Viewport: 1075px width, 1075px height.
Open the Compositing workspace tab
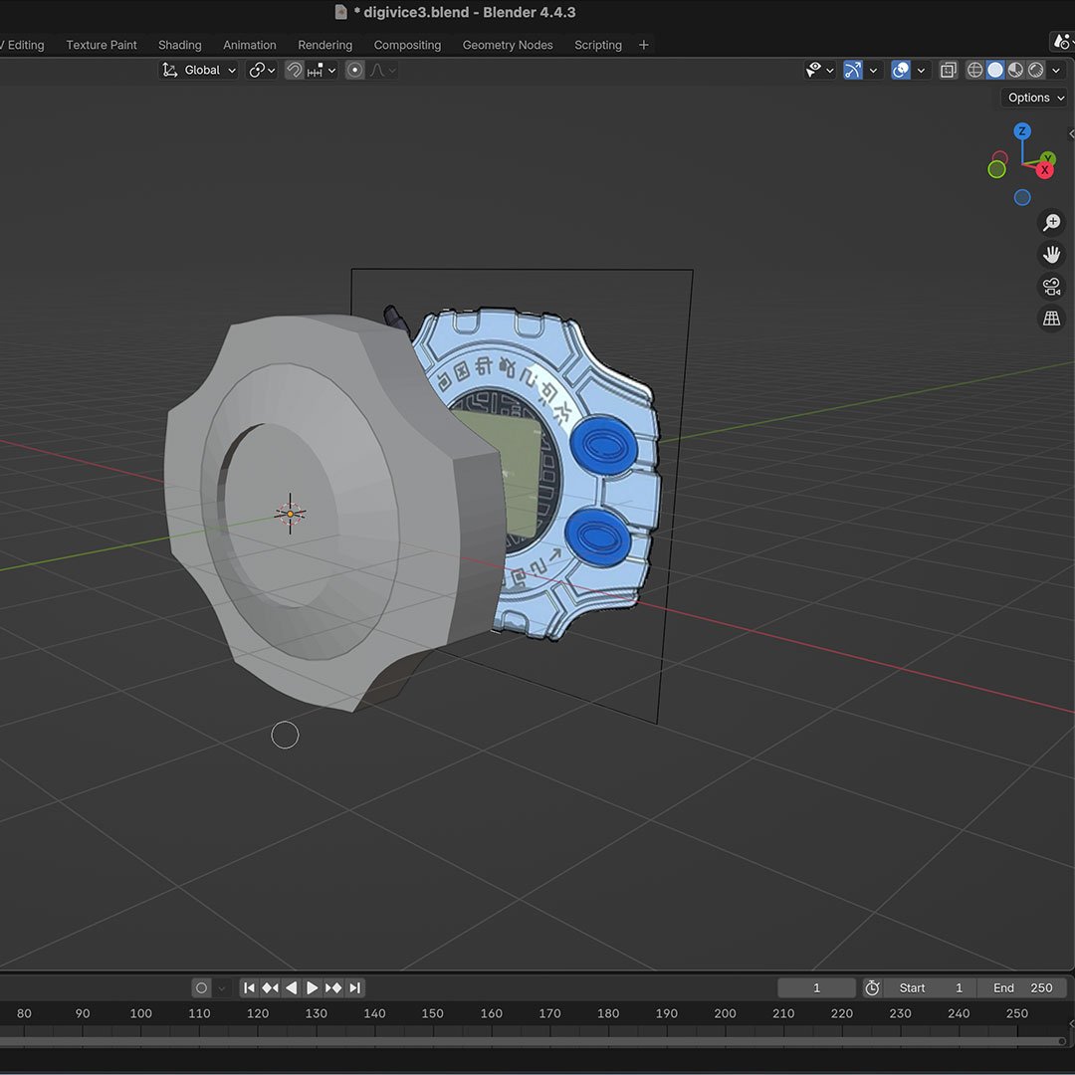tap(407, 45)
